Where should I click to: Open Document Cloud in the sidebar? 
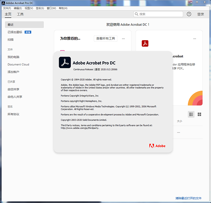point(18,64)
